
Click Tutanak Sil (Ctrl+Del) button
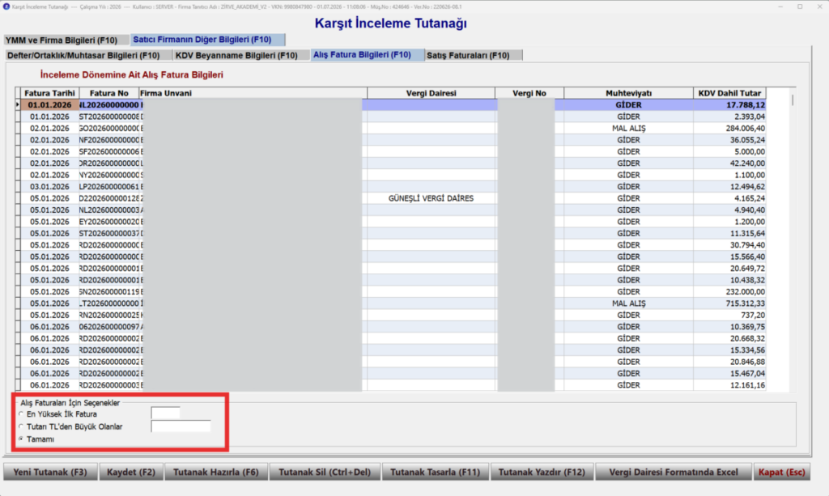(325, 473)
